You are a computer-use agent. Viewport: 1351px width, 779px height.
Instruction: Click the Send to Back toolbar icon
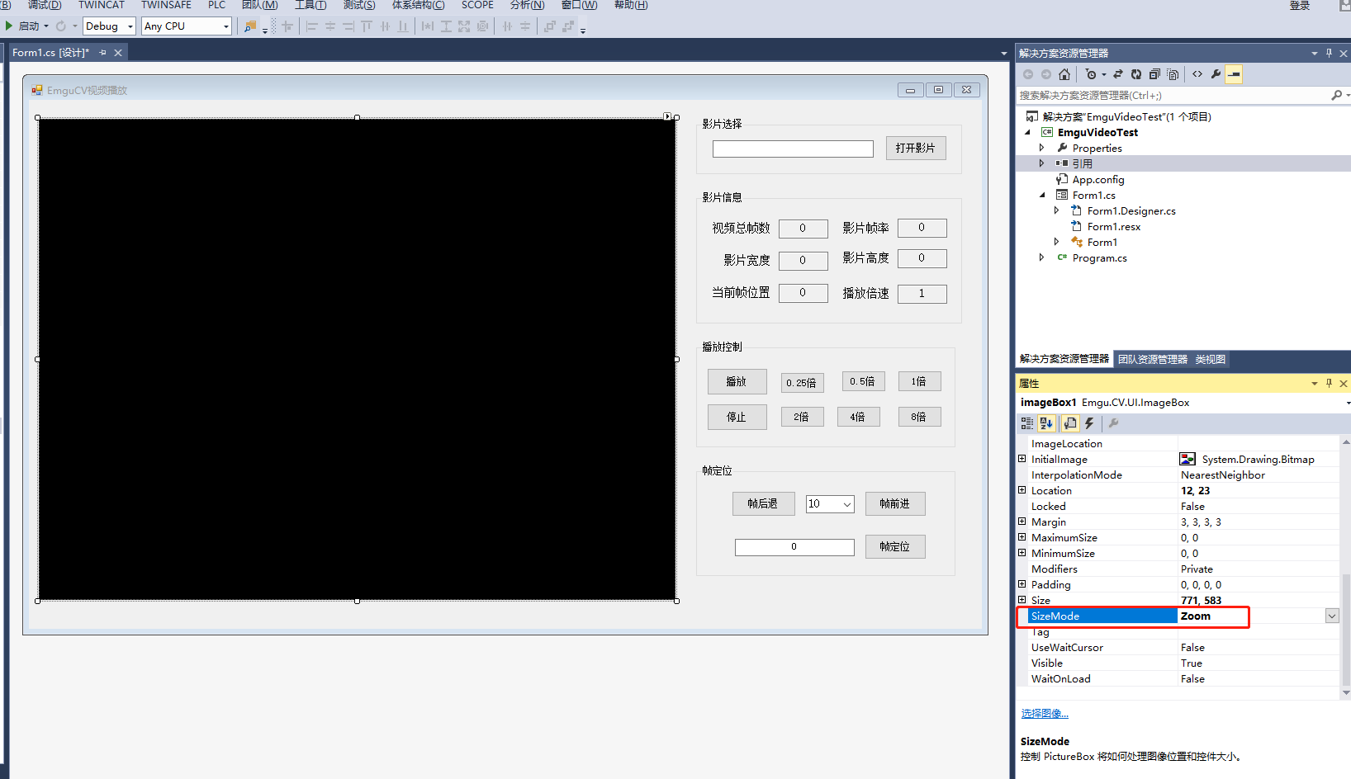[x=567, y=26]
